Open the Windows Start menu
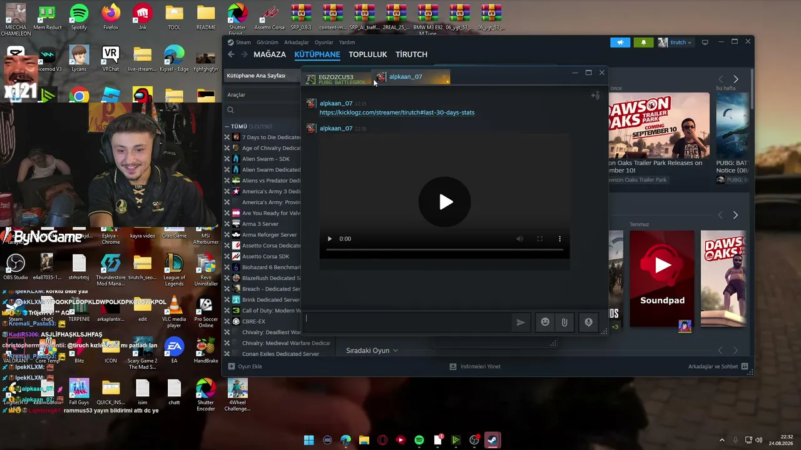 pyautogui.click(x=309, y=440)
